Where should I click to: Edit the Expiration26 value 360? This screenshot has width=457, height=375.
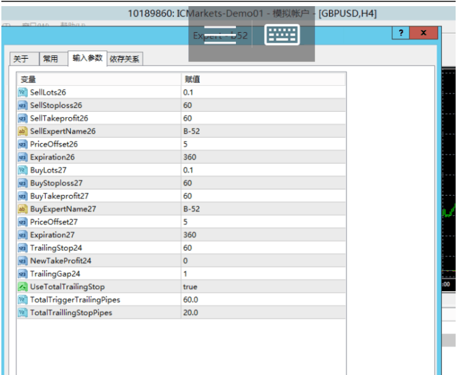point(190,157)
